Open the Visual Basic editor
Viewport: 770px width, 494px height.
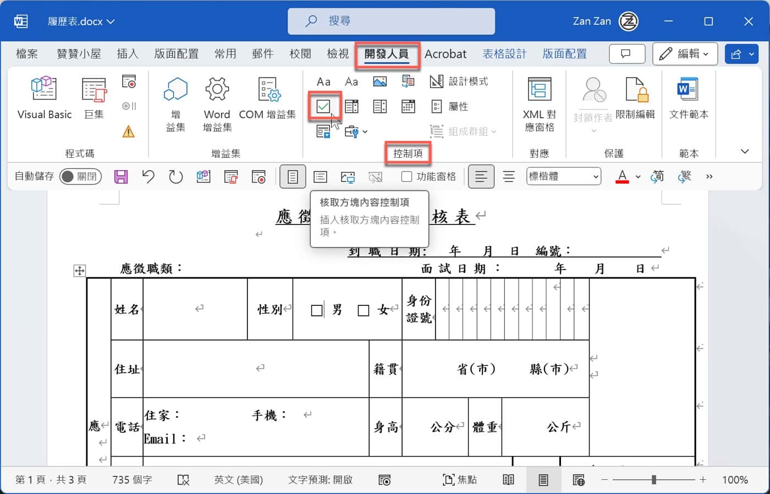pos(44,98)
